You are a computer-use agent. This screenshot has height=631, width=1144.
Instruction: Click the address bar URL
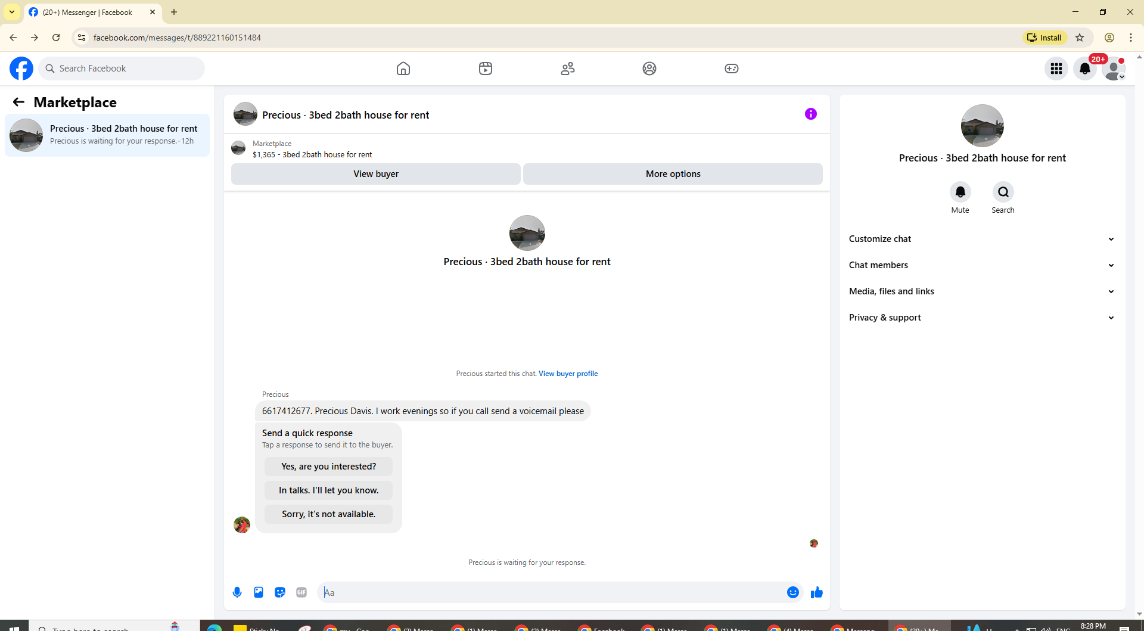click(178, 38)
